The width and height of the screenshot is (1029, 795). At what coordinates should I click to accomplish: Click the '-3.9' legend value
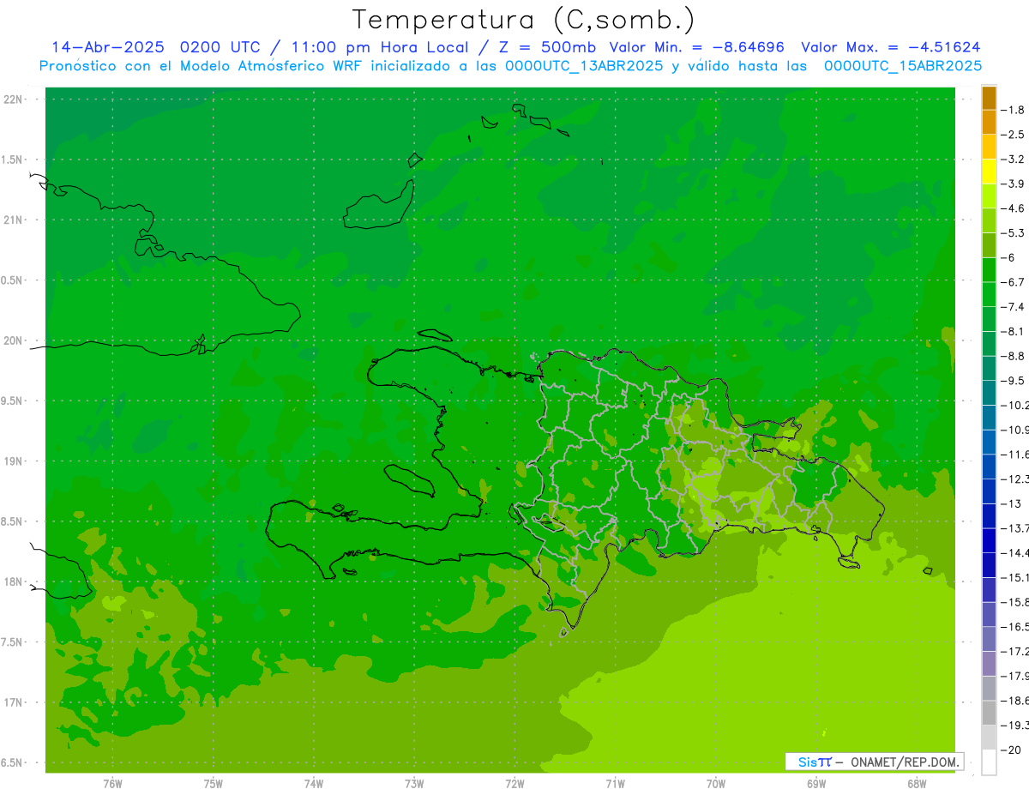click(x=1013, y=184)
